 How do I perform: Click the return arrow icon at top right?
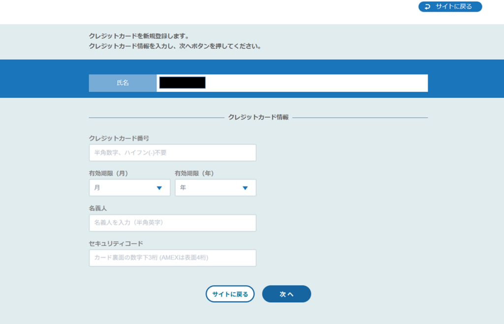(x=427, y=7)
